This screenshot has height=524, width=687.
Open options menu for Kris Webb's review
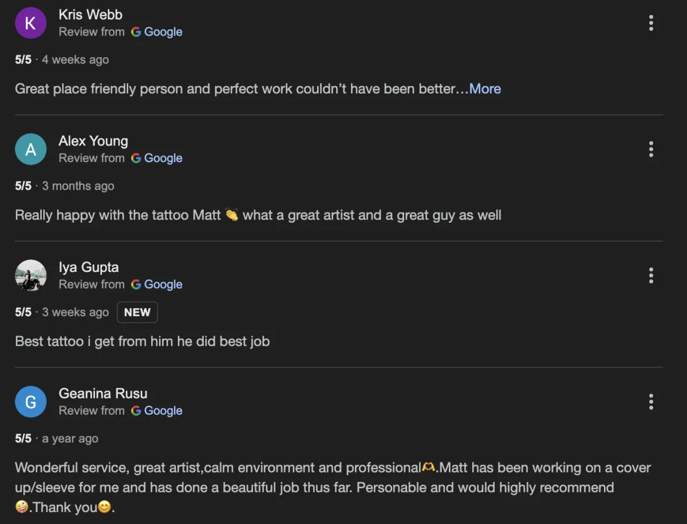pyautogui.click(x=651, y=23)
